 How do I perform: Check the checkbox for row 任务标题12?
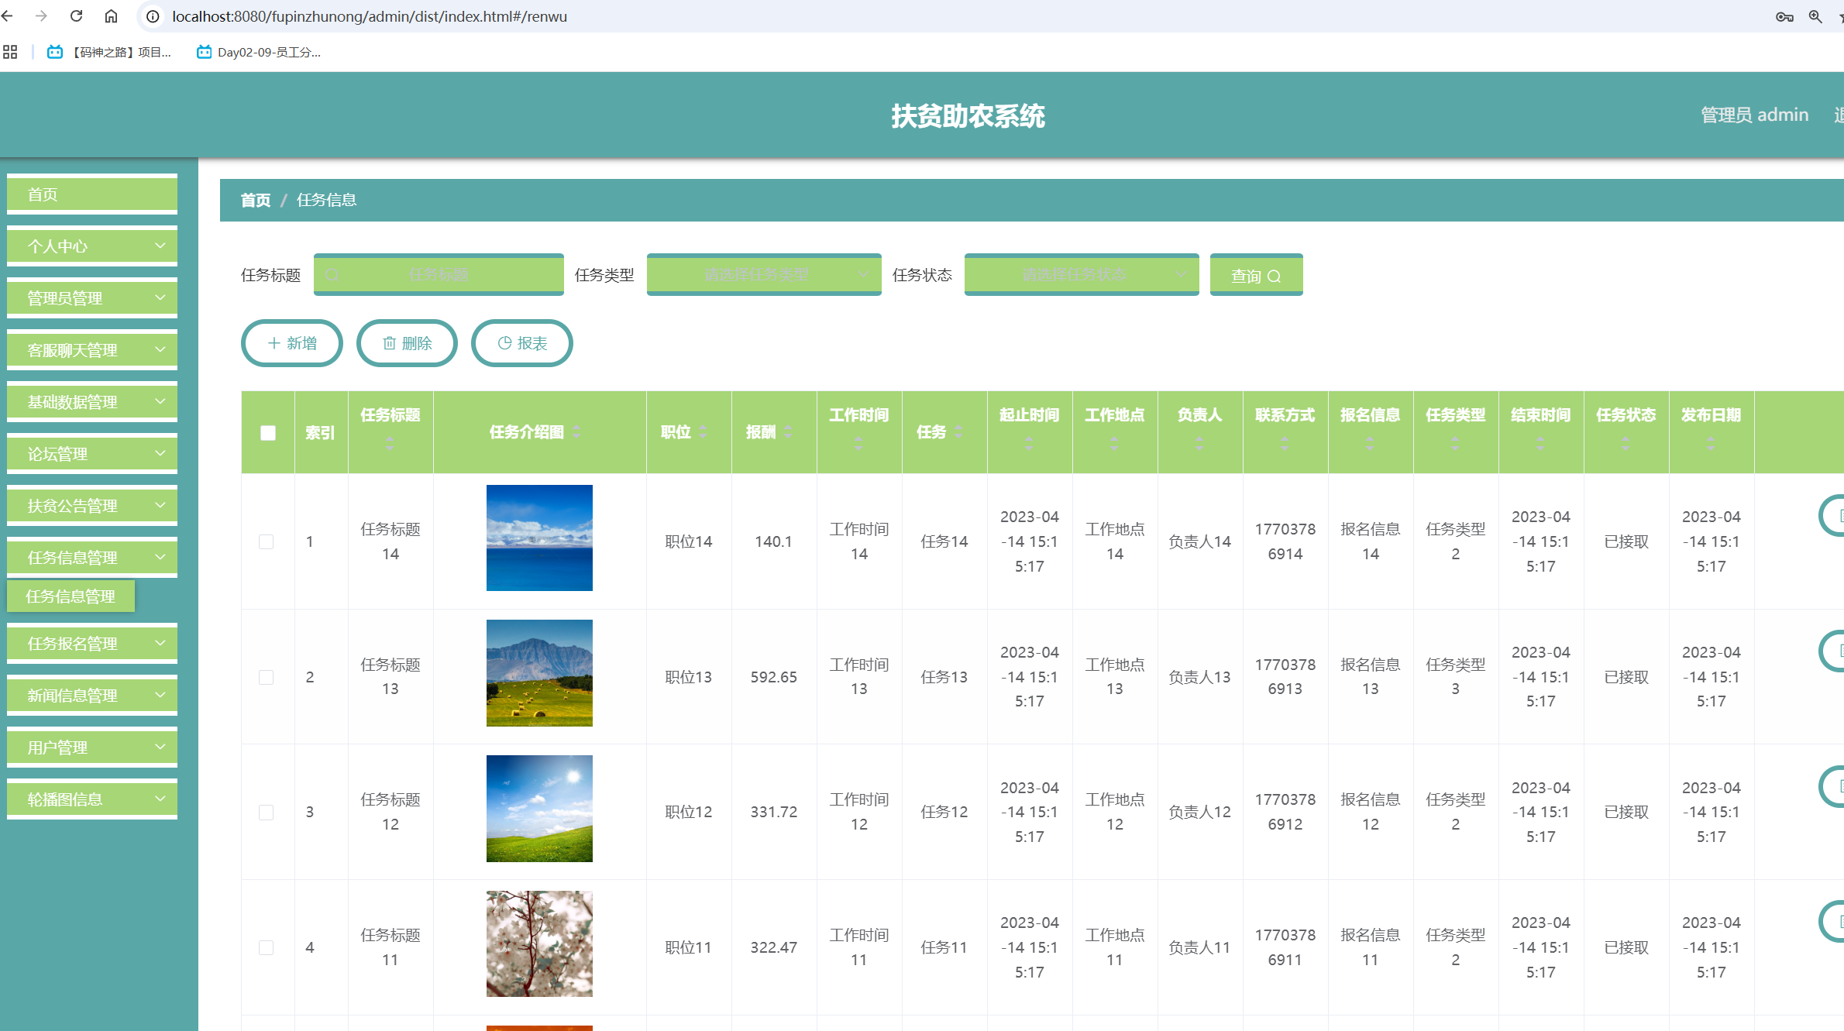click(x=267, y=812)
